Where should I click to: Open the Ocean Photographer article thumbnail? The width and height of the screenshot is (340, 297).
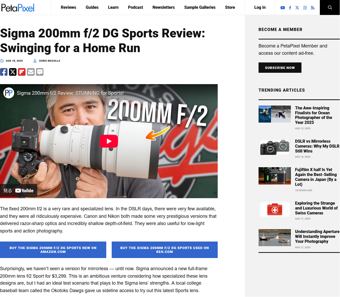pyautogui.click(x=275, y=114)
